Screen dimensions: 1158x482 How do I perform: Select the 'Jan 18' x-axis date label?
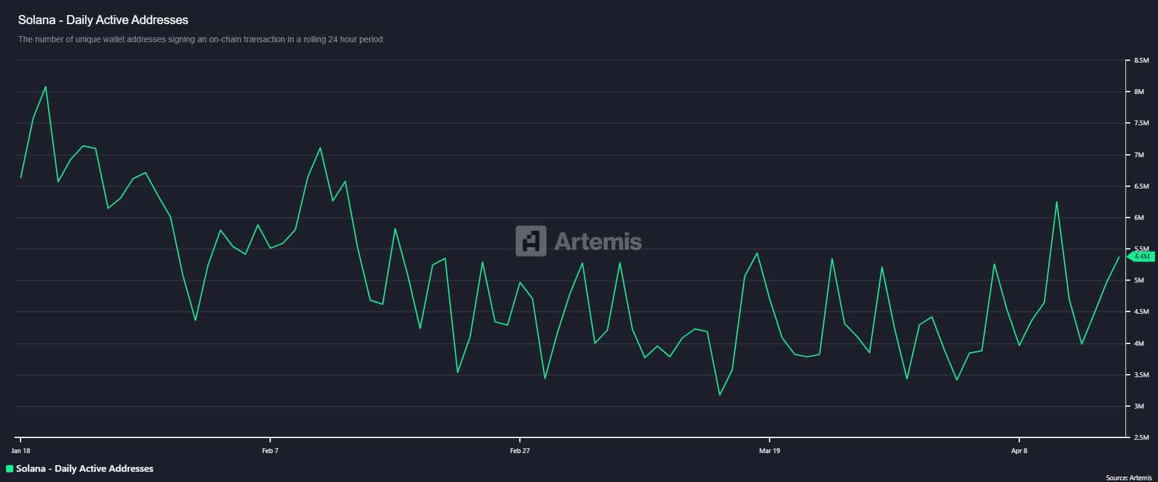tap(21, 451)
